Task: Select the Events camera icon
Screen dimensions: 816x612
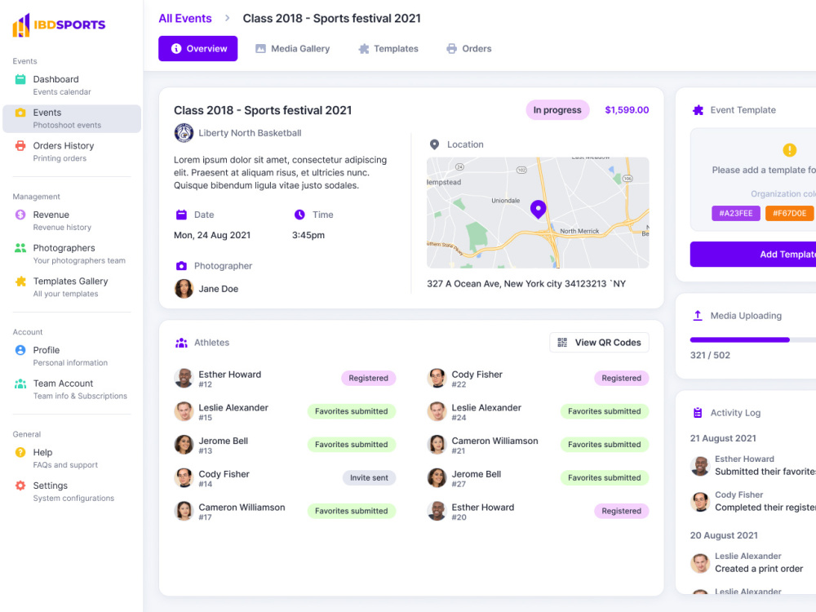Action: pos(20,113)
